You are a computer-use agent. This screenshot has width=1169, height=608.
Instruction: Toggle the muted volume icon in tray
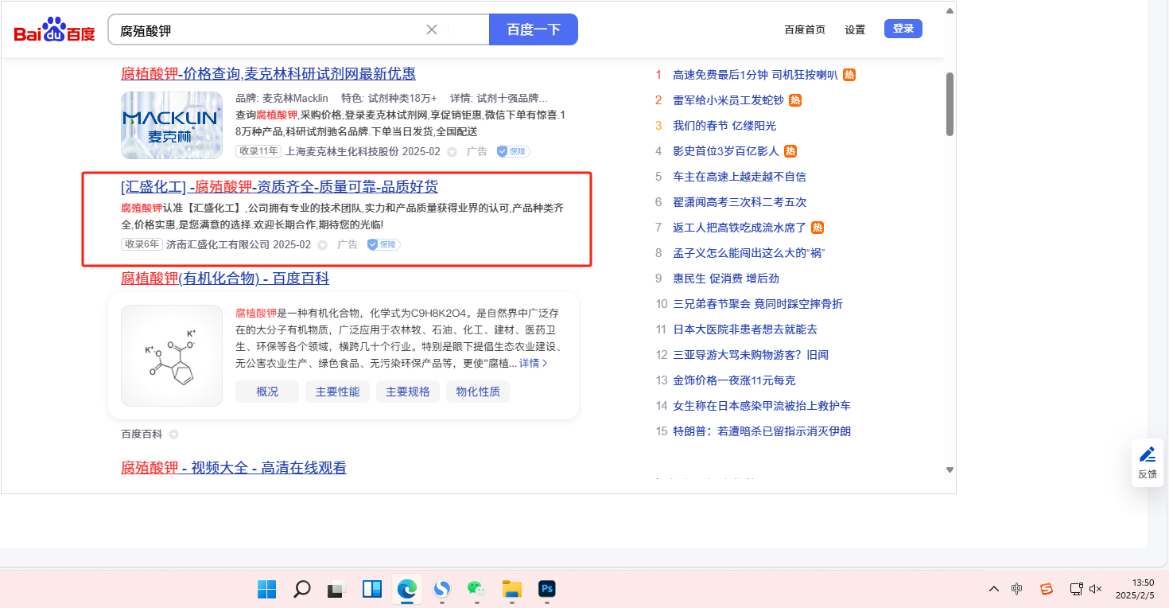pos(1095,589)
